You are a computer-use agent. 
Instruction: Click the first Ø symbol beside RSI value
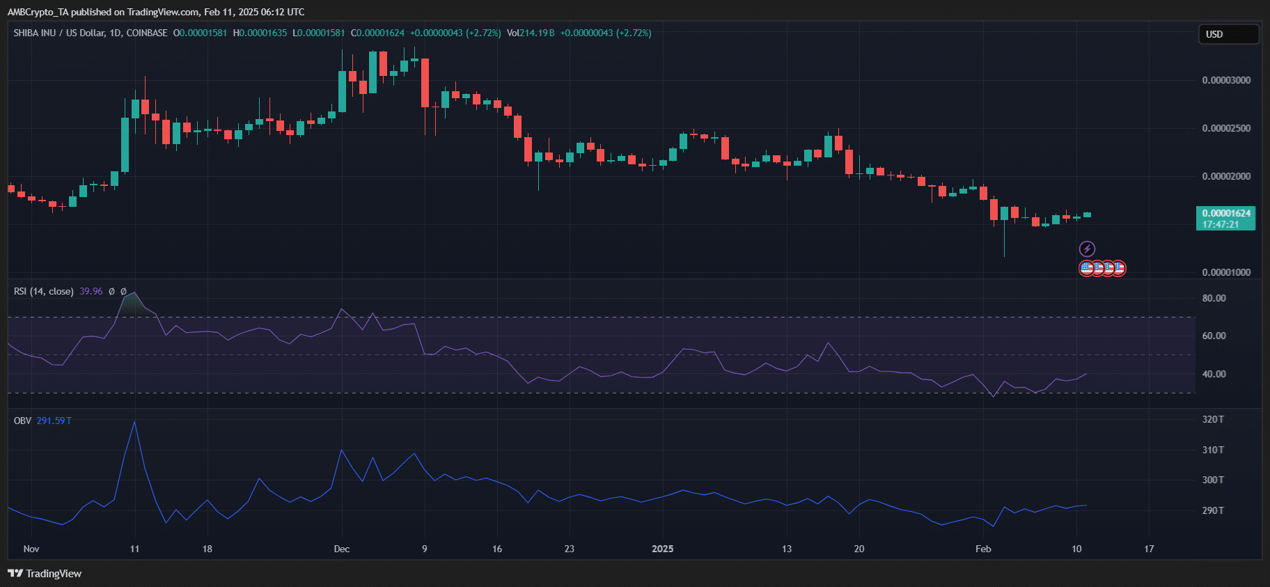tap(111, 291)
